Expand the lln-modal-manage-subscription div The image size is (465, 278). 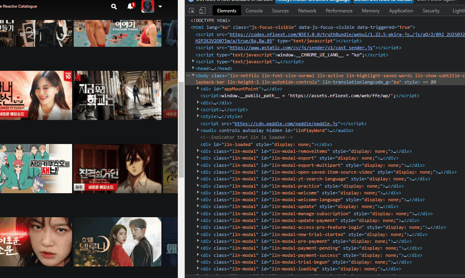[198, 213]
